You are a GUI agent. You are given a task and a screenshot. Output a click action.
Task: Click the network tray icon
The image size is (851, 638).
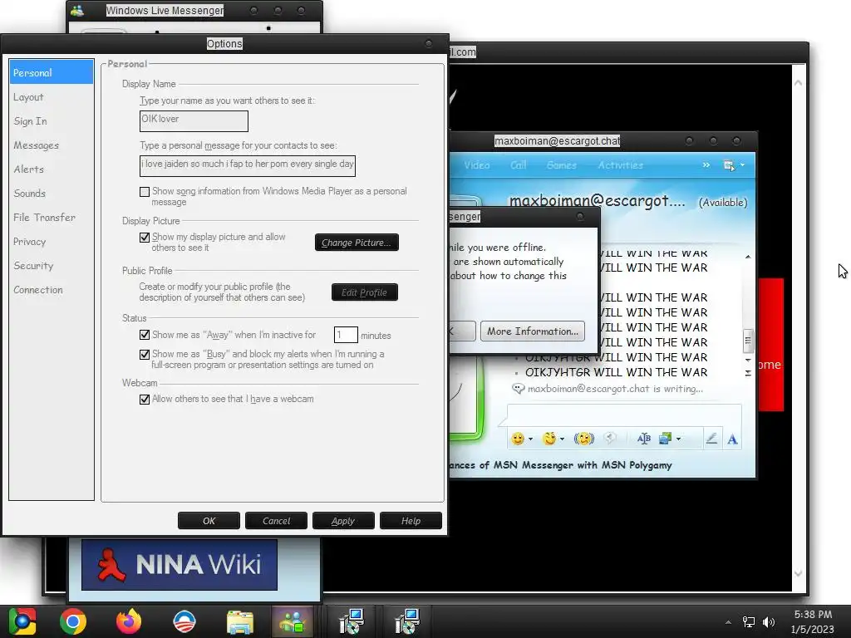(x=749, y=621)
